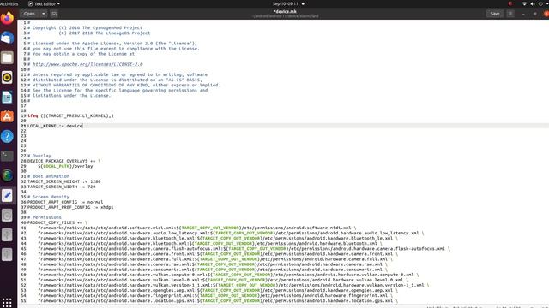Maximize the Text Editor window
The height and width of the screenshot is (308, 549).
click(x=534, y=14)
